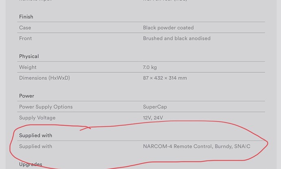Click the 12V, 24V voltage value
The width and height of the screenshot is (281, 169).
[x=153, y=118]
